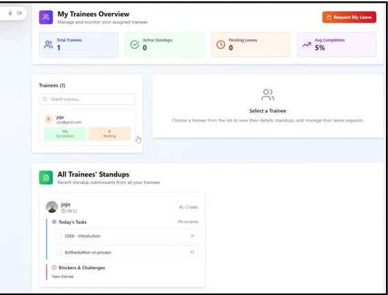
Task: Click the 0% complete label
Action: click(x=187, y=222)
